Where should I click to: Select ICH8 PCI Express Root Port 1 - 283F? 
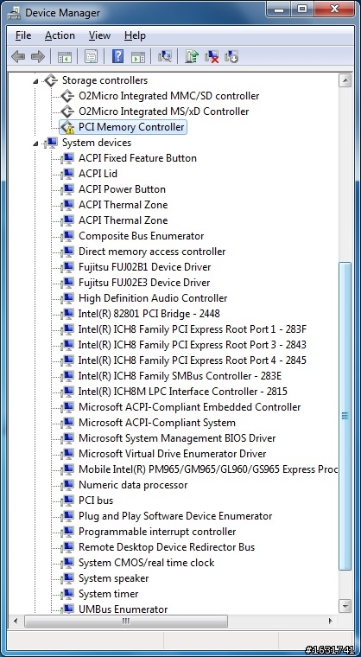tap(193, 329)
